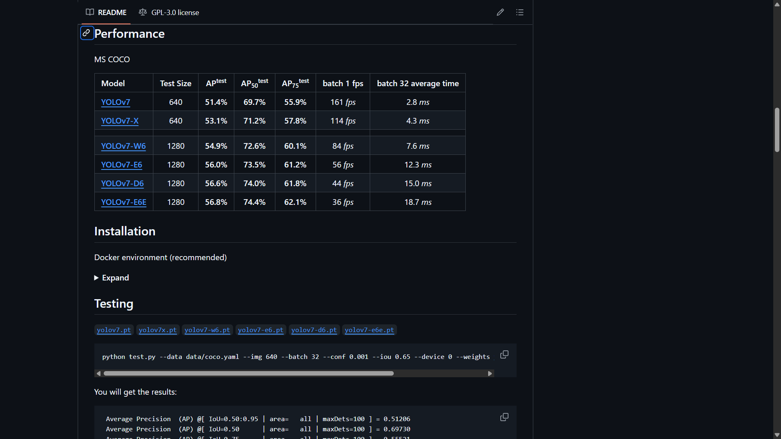
Task: Select the 'batch 32 average time' column header
Action: pos(418,83)
